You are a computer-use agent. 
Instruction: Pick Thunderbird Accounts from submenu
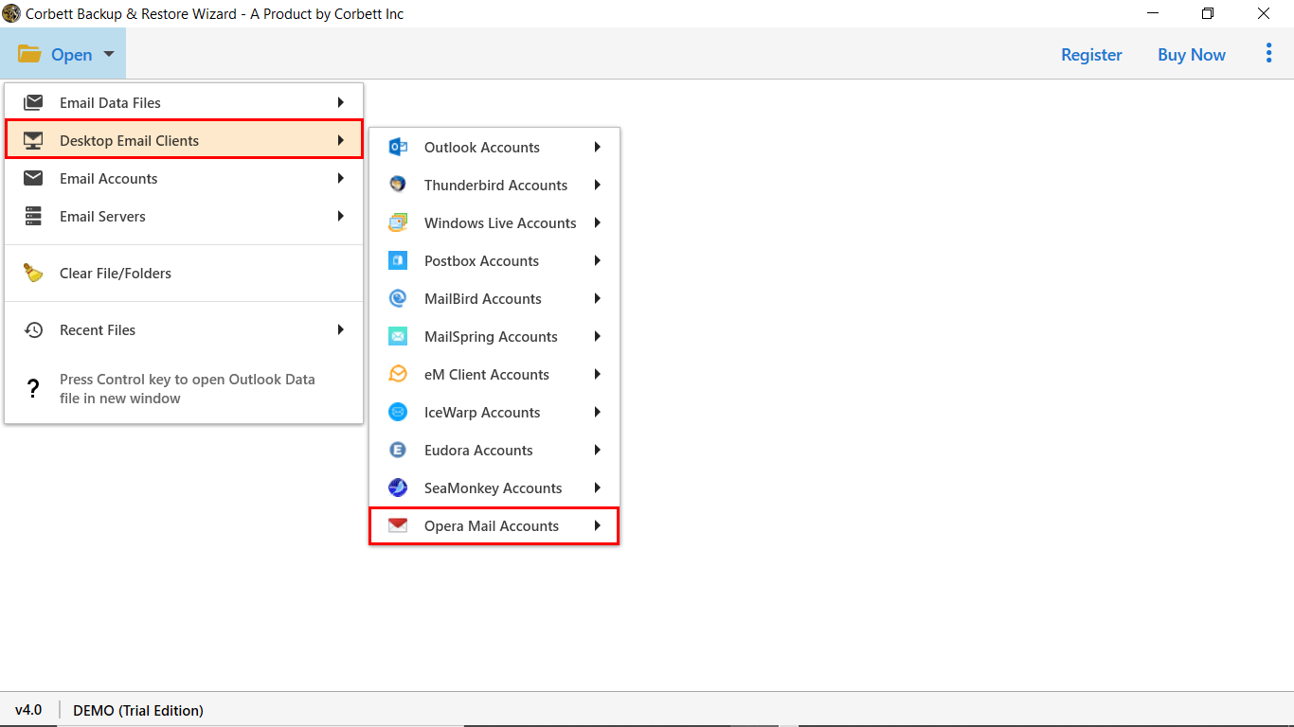[494, 185]
